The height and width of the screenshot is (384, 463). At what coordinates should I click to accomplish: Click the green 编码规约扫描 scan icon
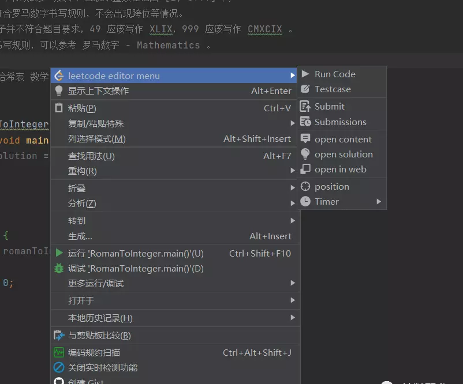(x=59, y=352)
